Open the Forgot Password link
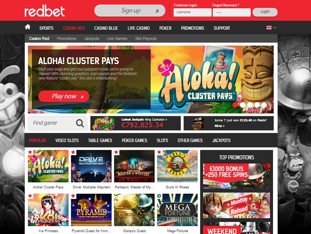 [x=225, y=5]
